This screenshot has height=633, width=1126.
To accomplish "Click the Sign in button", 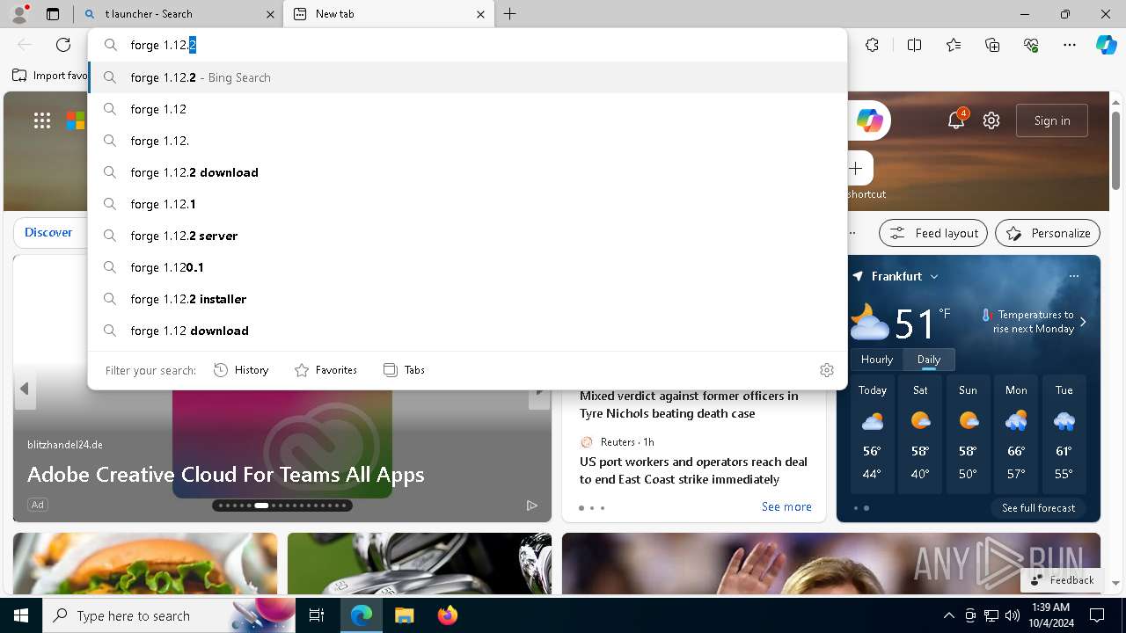I will click(1052, 120).
